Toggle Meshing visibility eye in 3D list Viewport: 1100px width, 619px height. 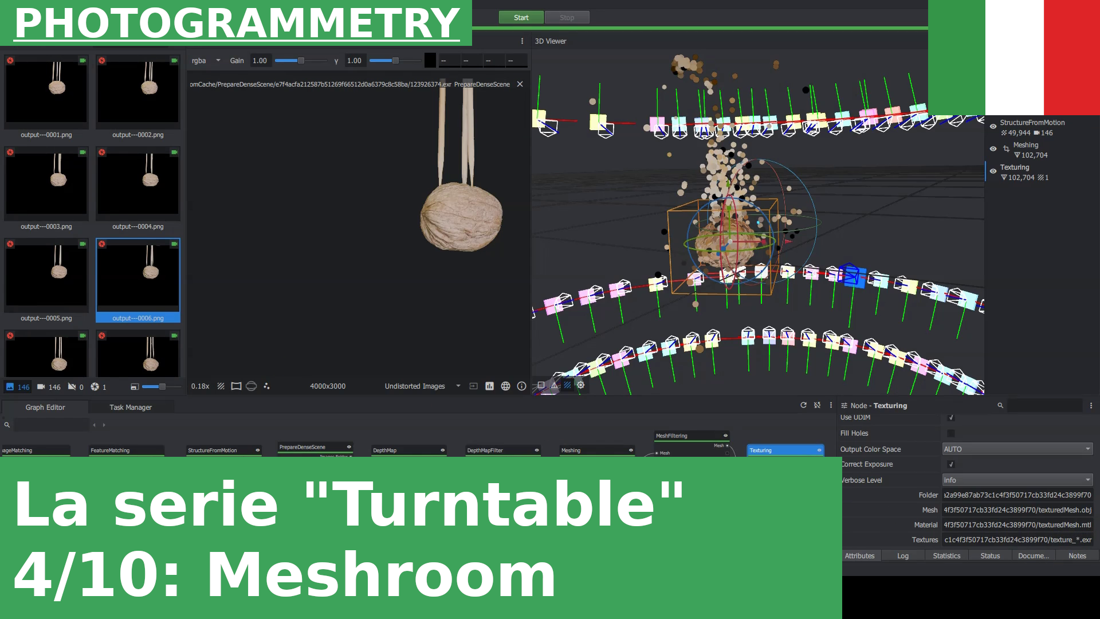[x=993, y=149]
